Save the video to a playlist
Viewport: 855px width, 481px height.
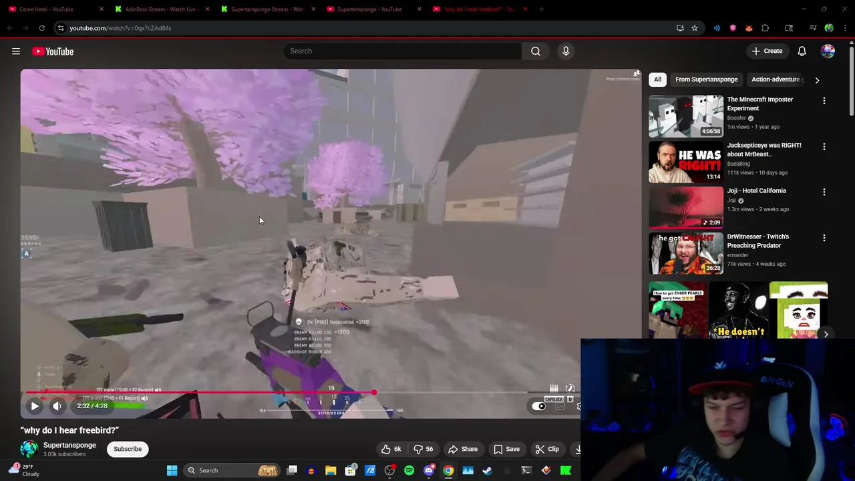(x=506, y=449)
